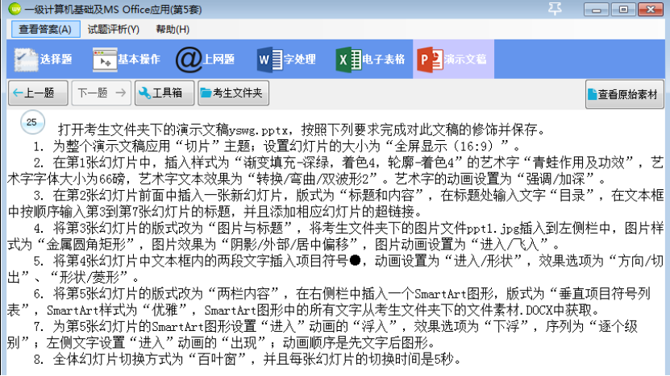Open the 上网题 @ icon

(189, 60)
